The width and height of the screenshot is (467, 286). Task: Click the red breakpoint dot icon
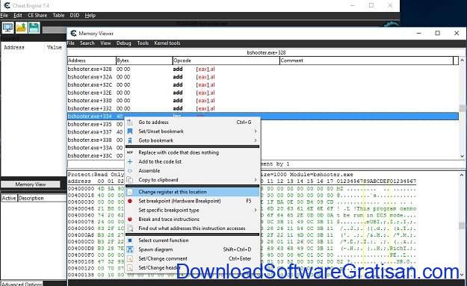130,201
